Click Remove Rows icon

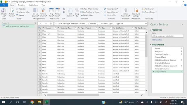click(x=58, y=10)
